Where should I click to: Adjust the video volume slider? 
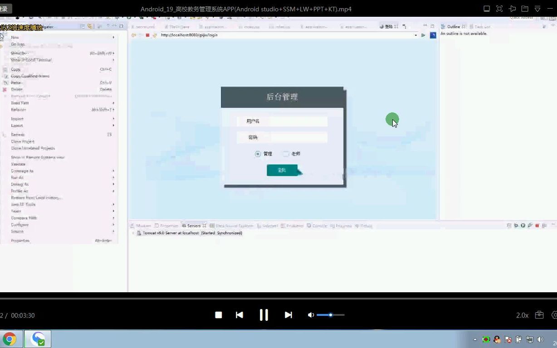(x=331, y=314)
